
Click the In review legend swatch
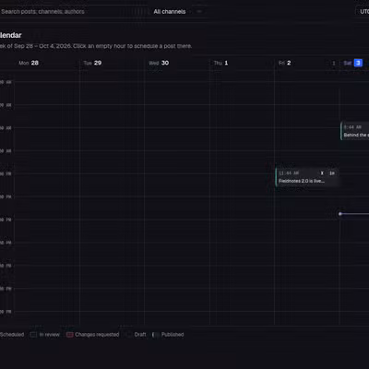click(x=33, y=335)
